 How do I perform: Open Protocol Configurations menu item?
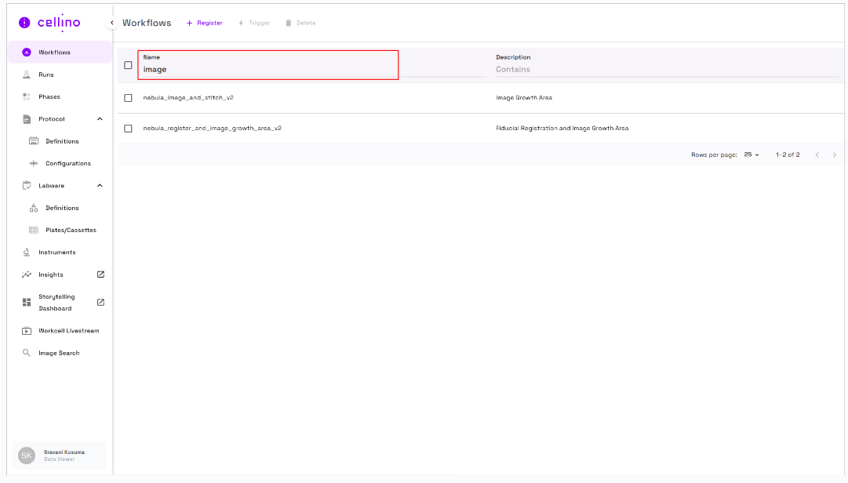point(67,164)
